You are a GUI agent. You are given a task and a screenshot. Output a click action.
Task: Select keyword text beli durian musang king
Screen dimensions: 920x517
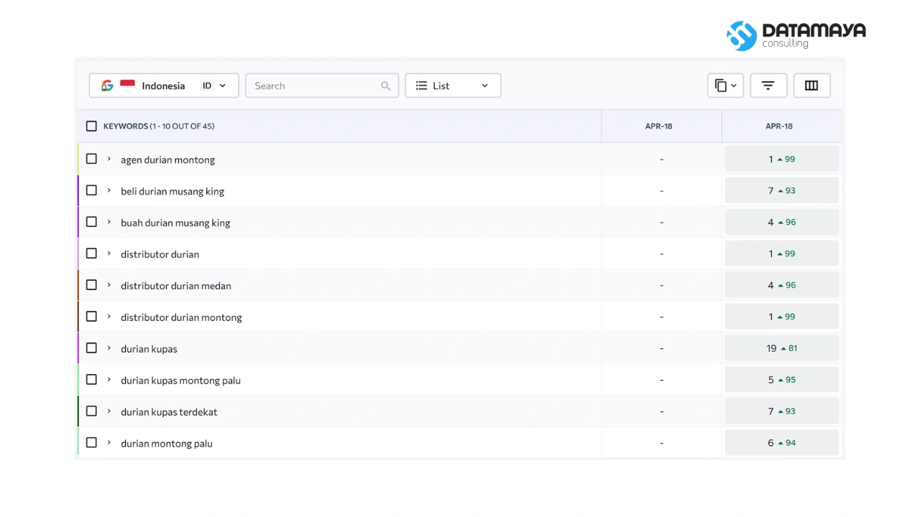(x=172, y=191)
